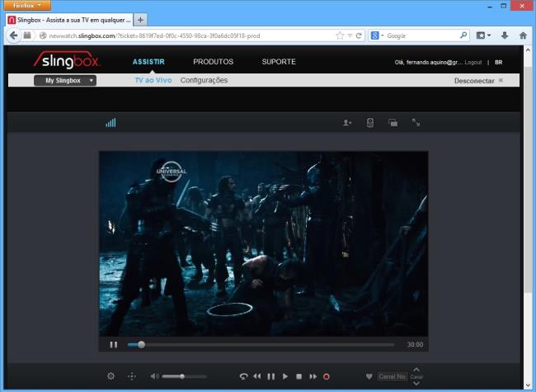Go channel up with the upper chevron

click(x=416, y=370)
